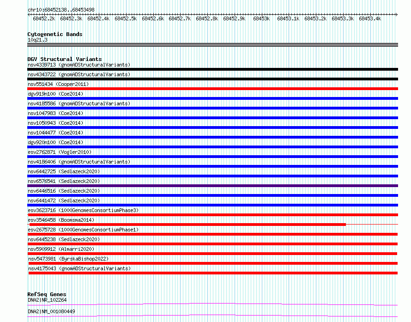
Task: Click the 68452.5k ruler tick label
Action: click(x=126, y=18)
